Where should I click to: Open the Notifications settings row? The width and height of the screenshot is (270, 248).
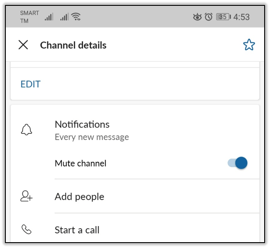[82, 124]
